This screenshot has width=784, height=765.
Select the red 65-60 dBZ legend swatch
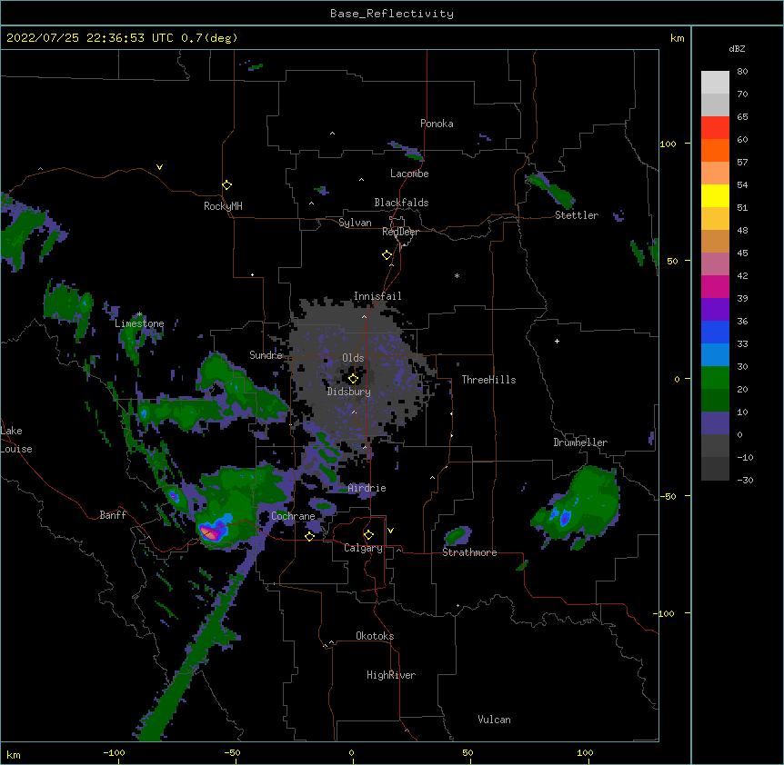[x=715, y=128]
